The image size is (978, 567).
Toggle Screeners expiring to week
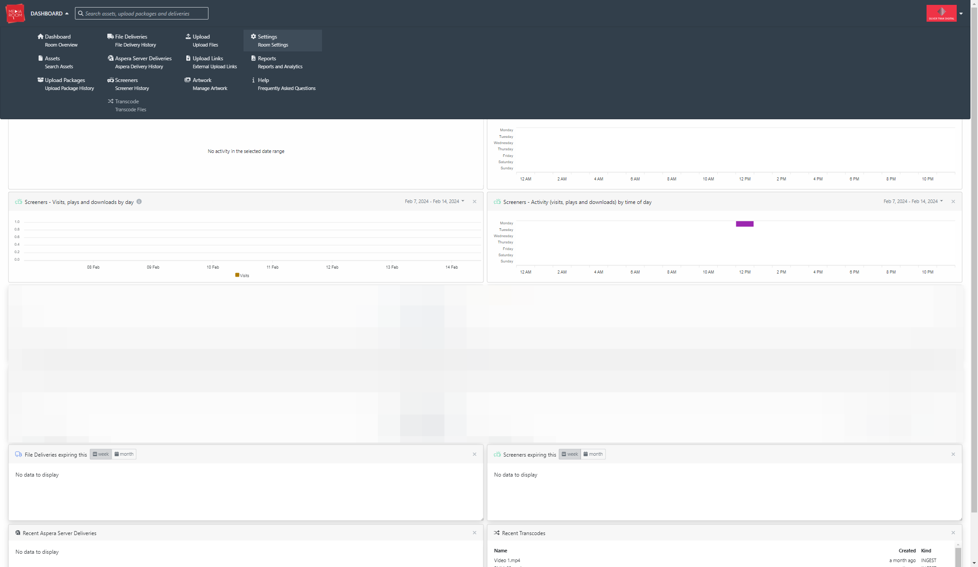pos(570,454)
